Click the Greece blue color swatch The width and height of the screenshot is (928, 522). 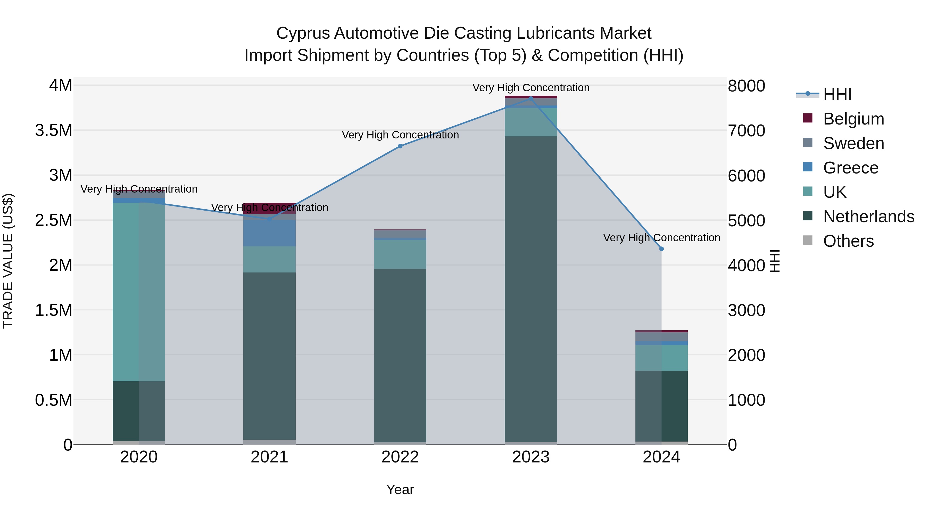click(808, 167)
